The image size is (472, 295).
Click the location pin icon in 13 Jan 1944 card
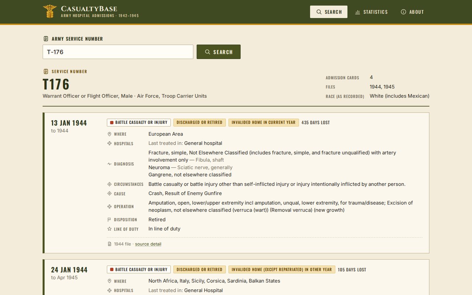pos(109,134)
